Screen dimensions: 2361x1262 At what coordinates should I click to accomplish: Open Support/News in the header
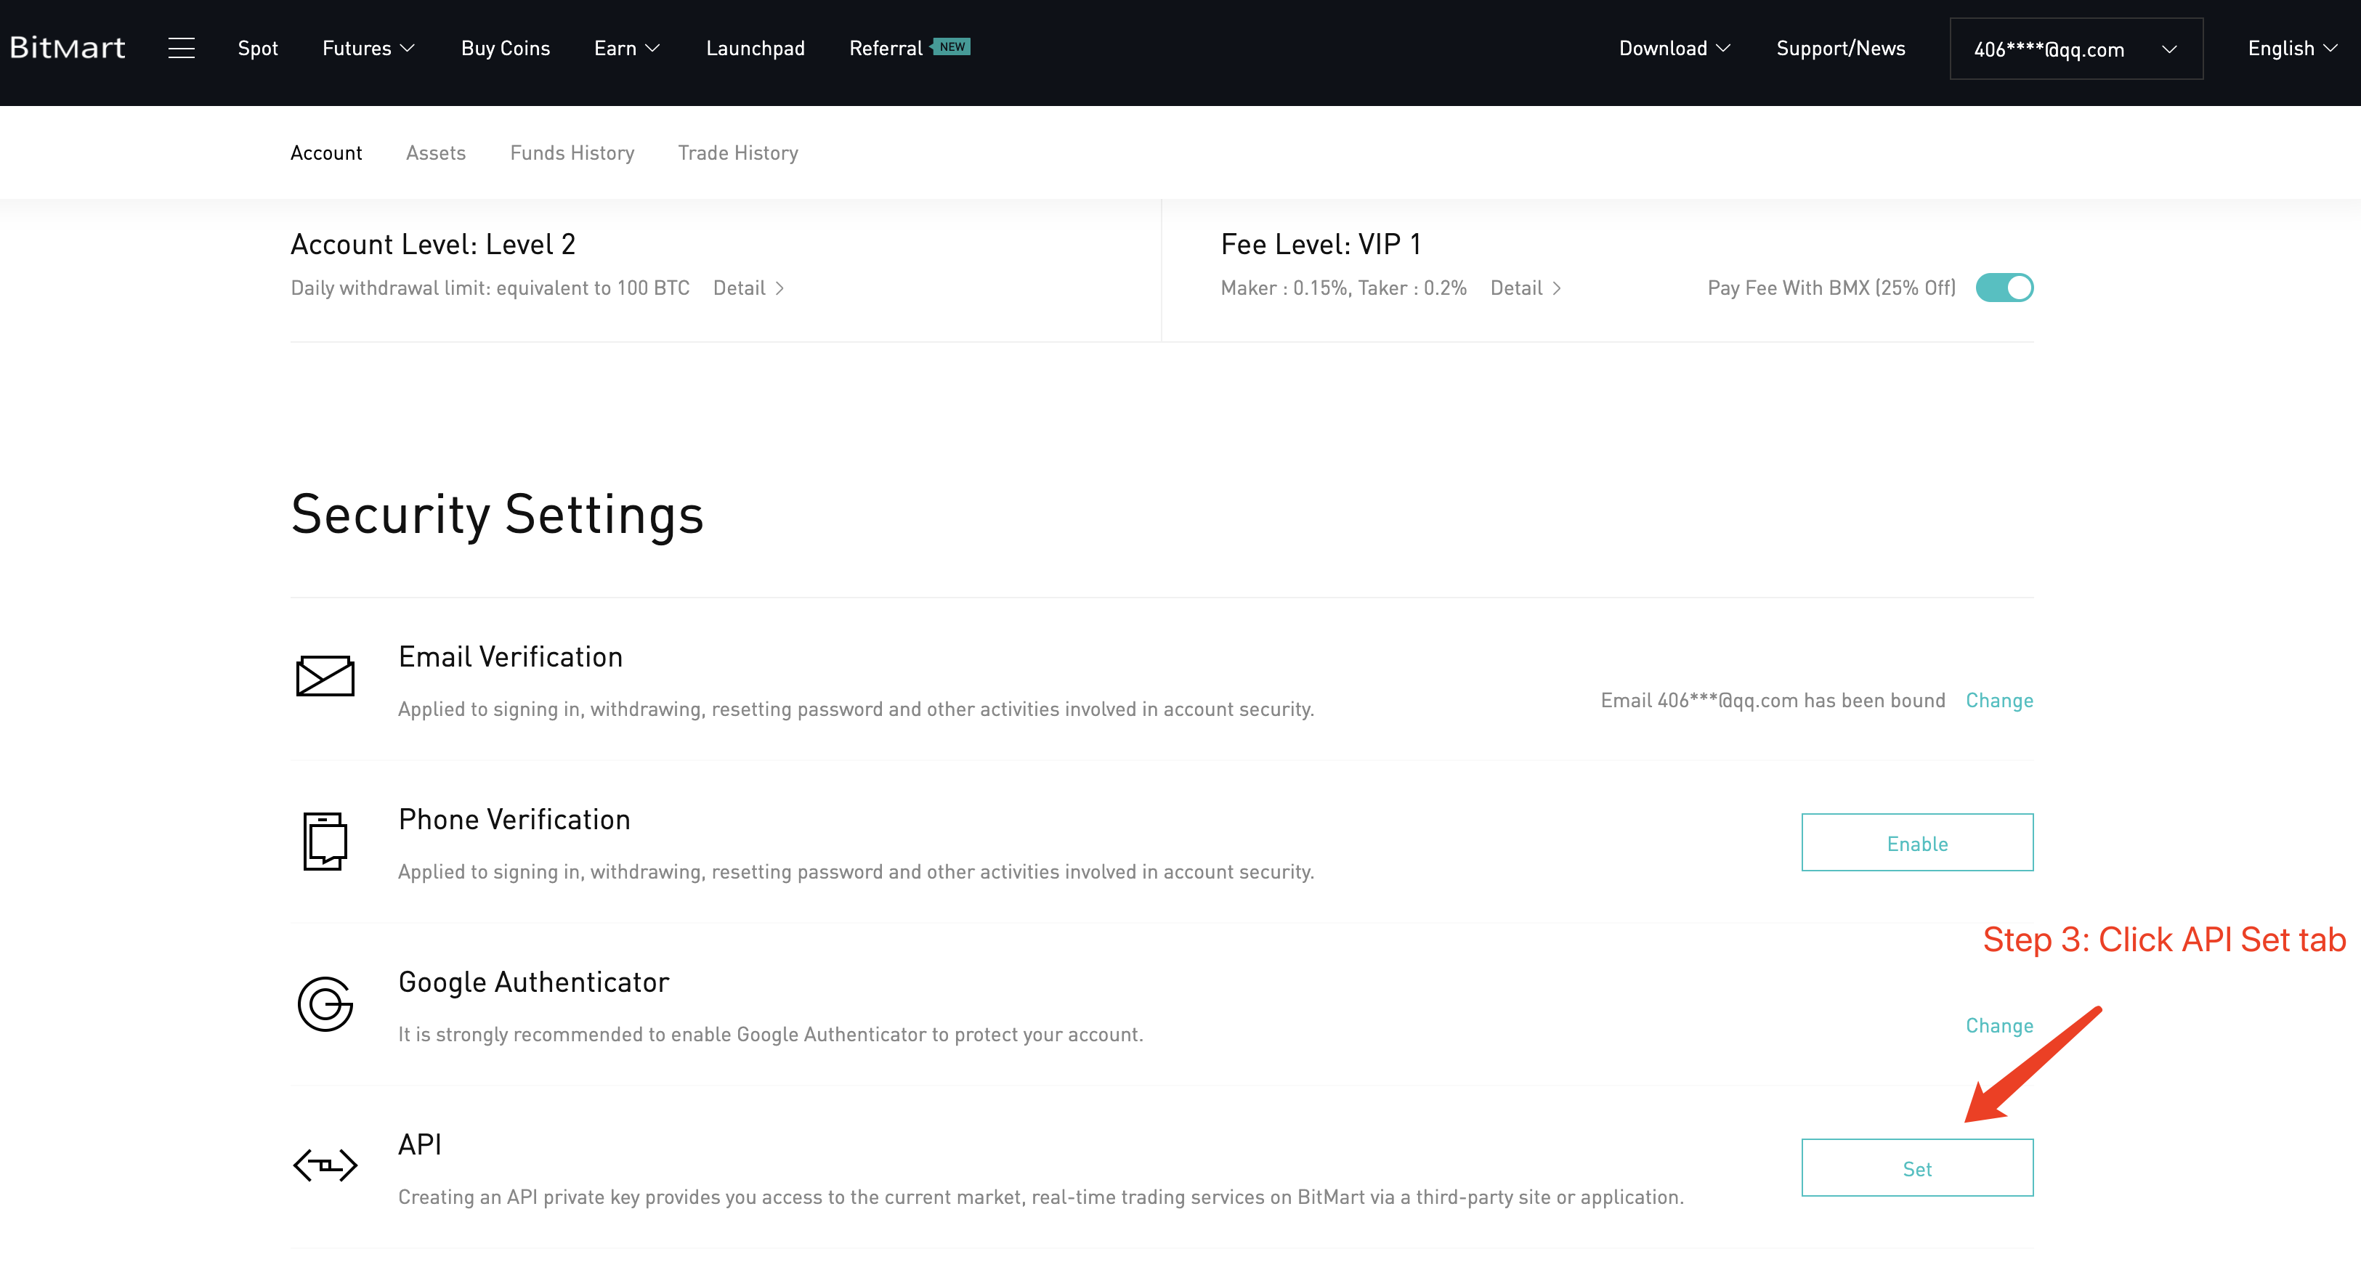coord(1840,48)
